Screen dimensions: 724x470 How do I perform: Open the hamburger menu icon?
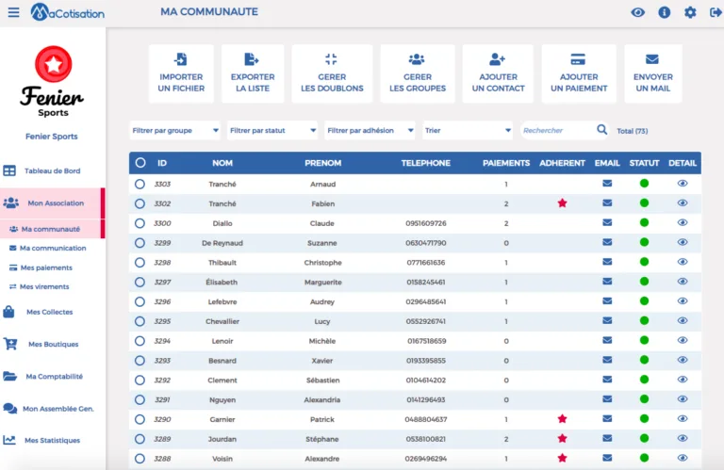pyautogui.click(x=14, y=12)
